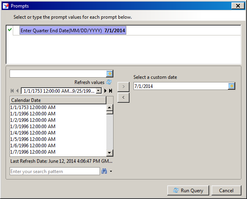The width and height of the screenshot is (247, 199).
Task: Open calendar picker beside the top value field
Action: pos(110,74)
